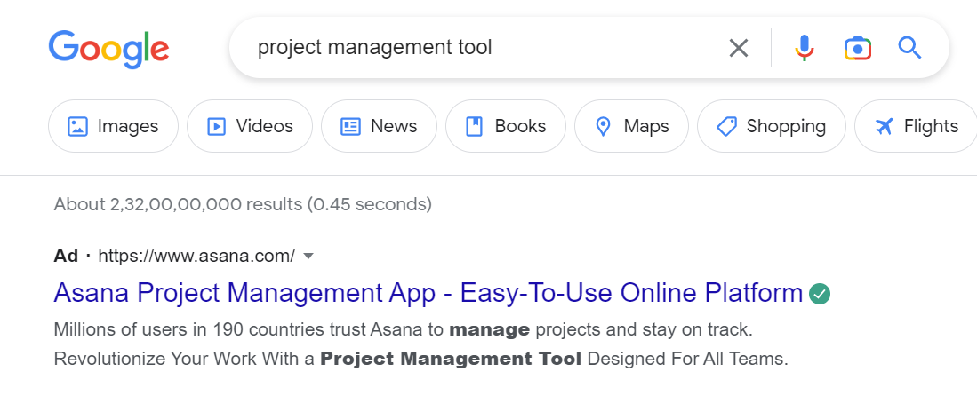This screenshot has width=977, height=419.
Task: Select the Shopping filter chip
Action: tap(771, 126)
